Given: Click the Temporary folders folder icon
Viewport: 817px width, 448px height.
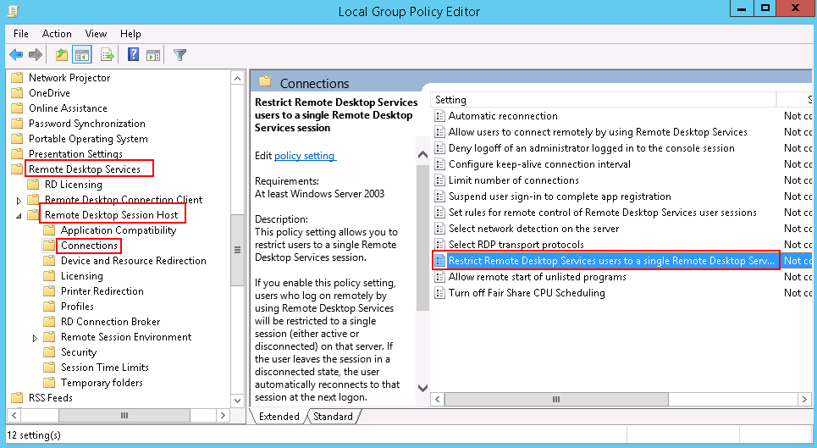Looking at the screenshot, I should point(49,382).
